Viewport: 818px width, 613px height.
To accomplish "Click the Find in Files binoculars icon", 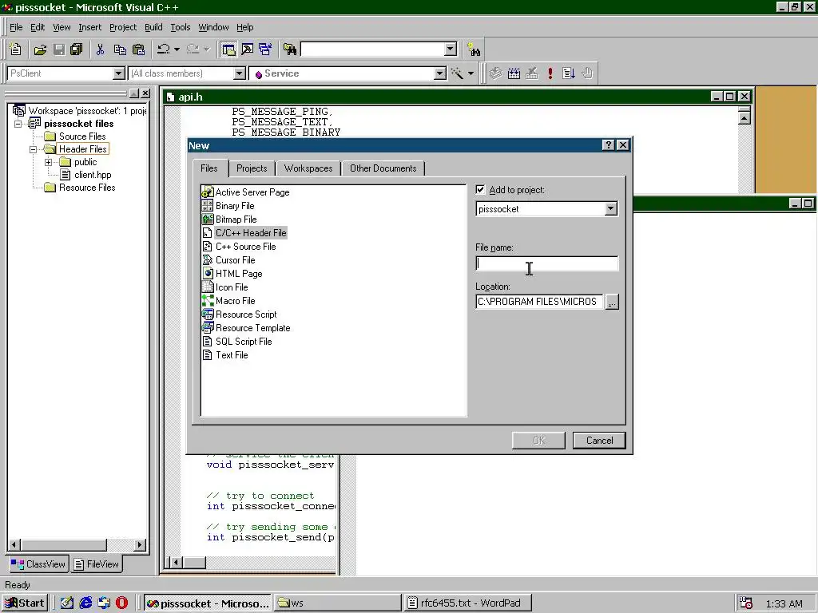I will [x=290, y=49].
